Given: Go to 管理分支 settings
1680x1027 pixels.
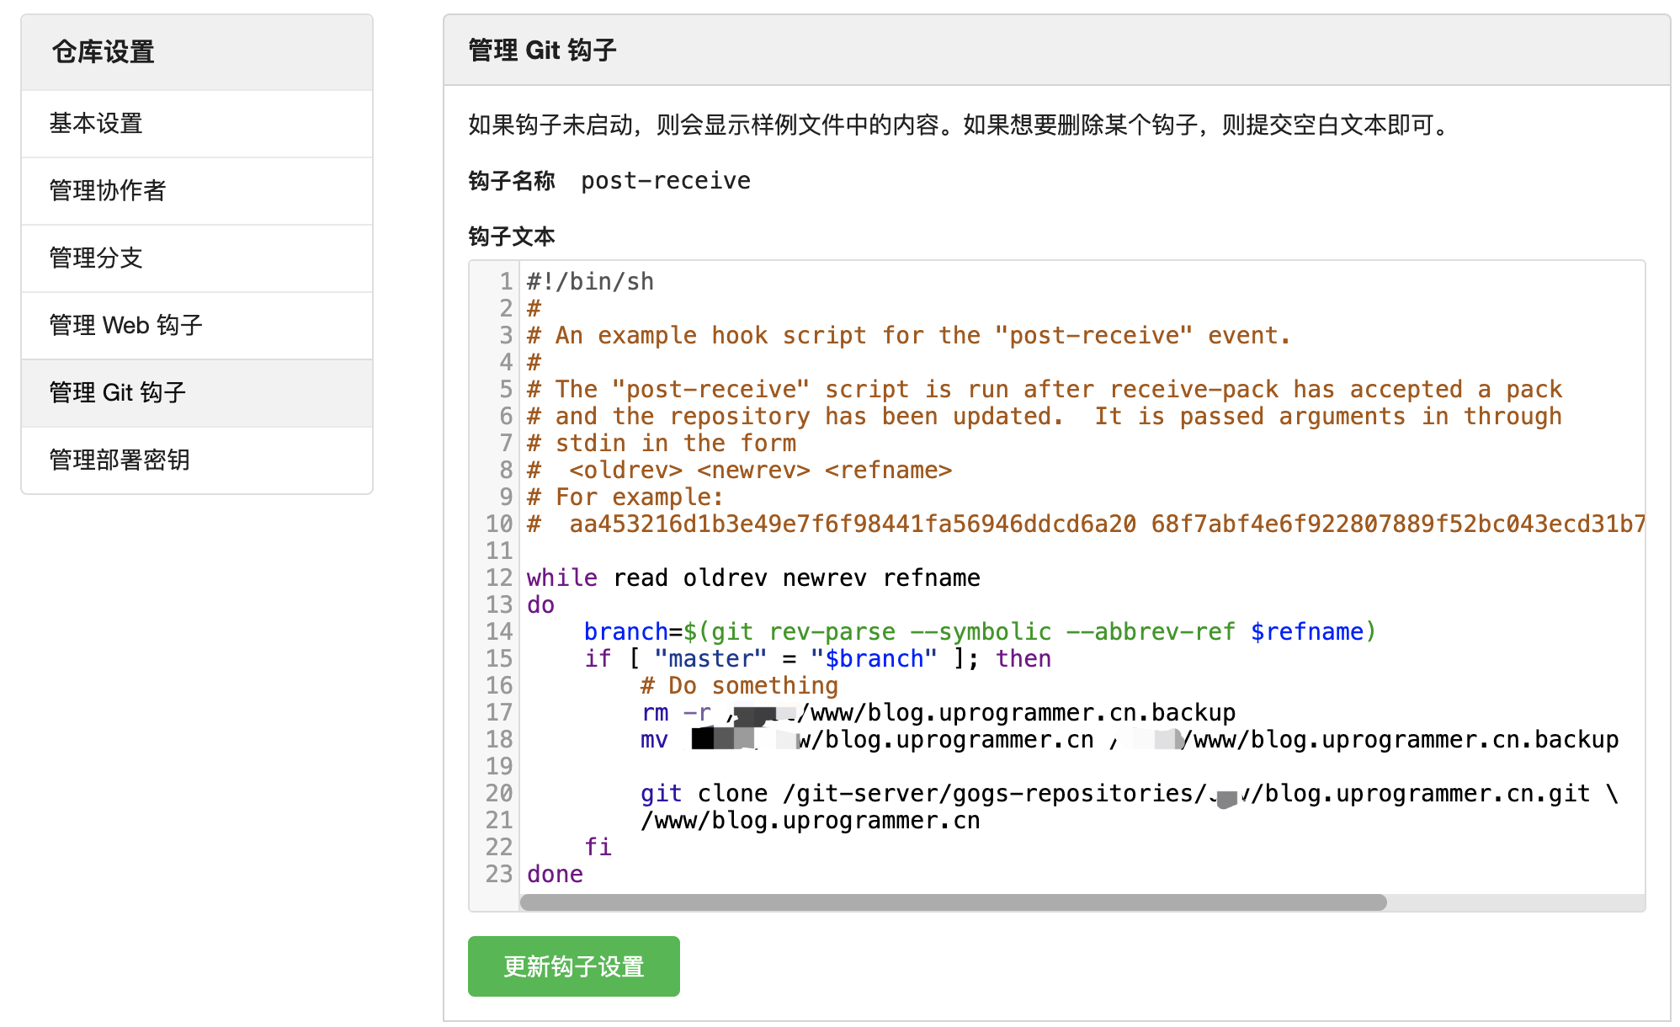Looking at the screenshot, I should [x=96, y=258].
